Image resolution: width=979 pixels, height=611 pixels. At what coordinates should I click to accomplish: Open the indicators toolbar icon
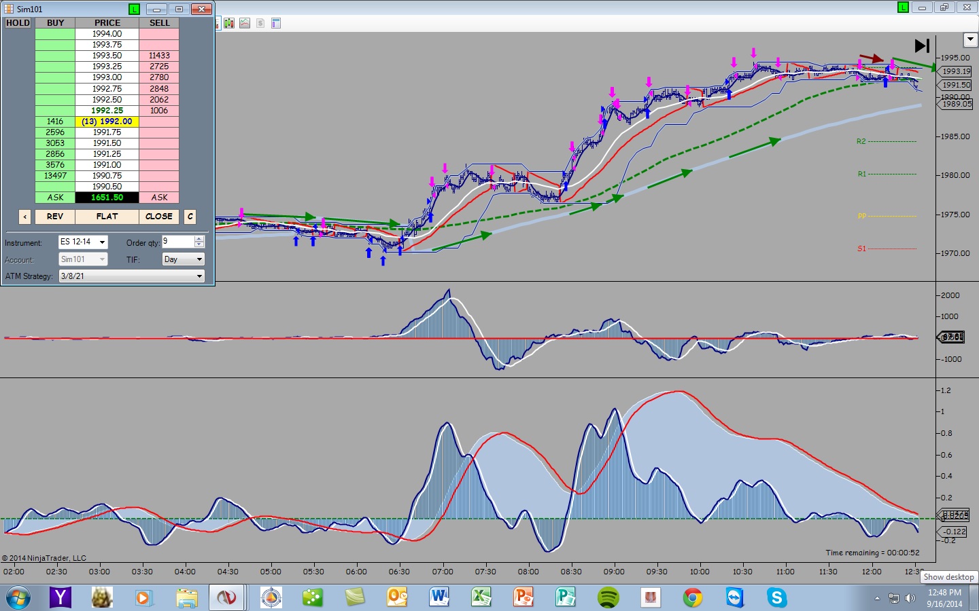[245, 23]
